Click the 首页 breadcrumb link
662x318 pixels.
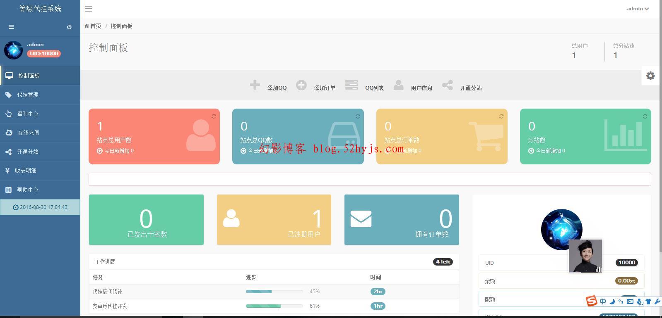pos(95,26)
